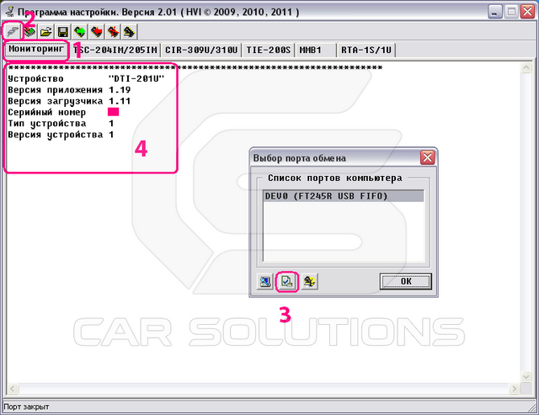This screenshot has width=539, height=415.
Task: Click the horizontal scrollbar right arrow
Action: [x=514, y=389]
